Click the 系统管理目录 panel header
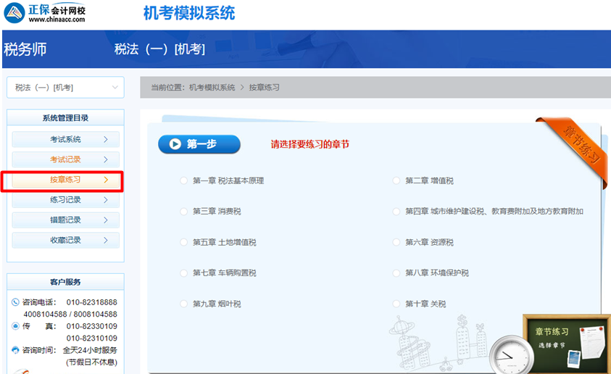 coord(65,117)
